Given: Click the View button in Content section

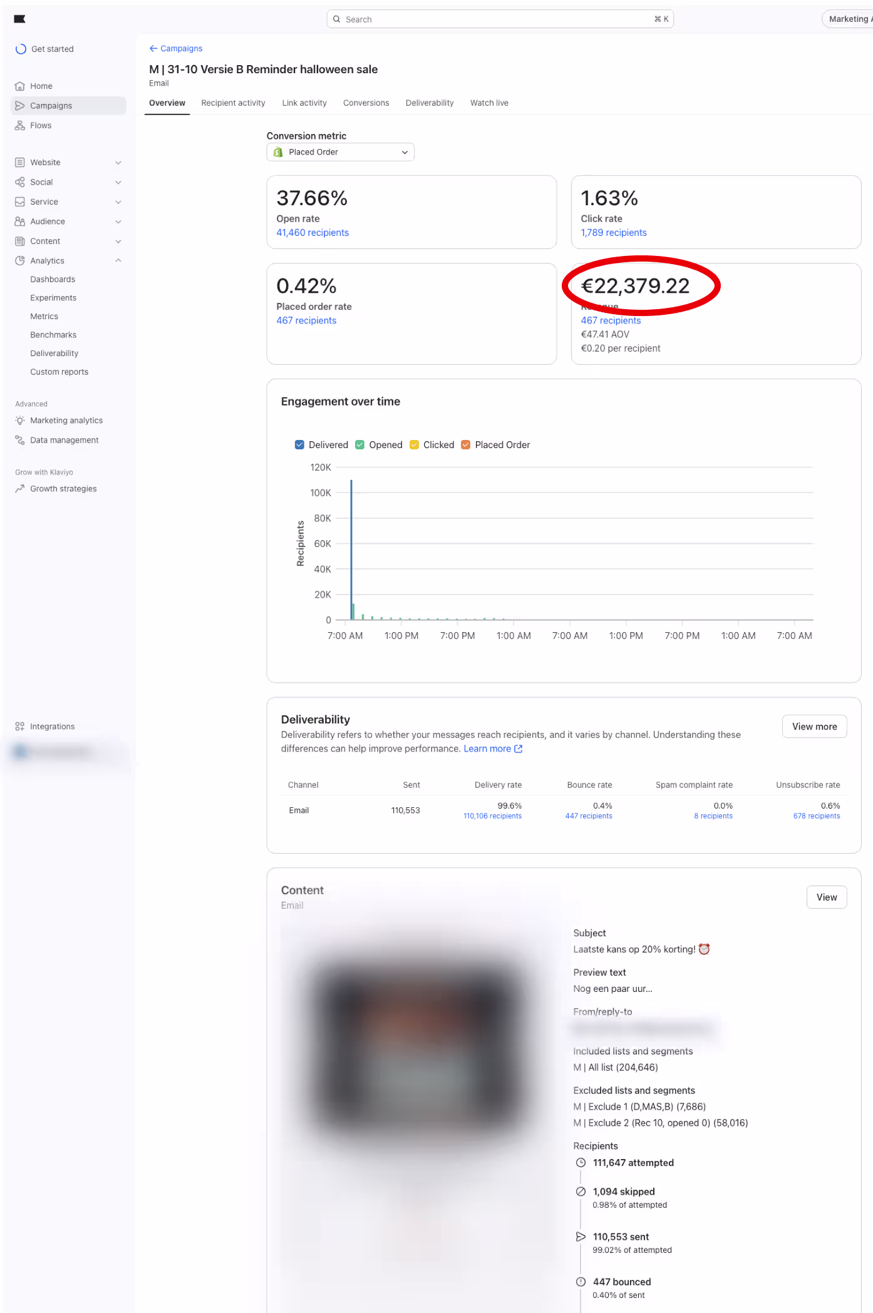Looking at the screenshot, I should [827, 897].
